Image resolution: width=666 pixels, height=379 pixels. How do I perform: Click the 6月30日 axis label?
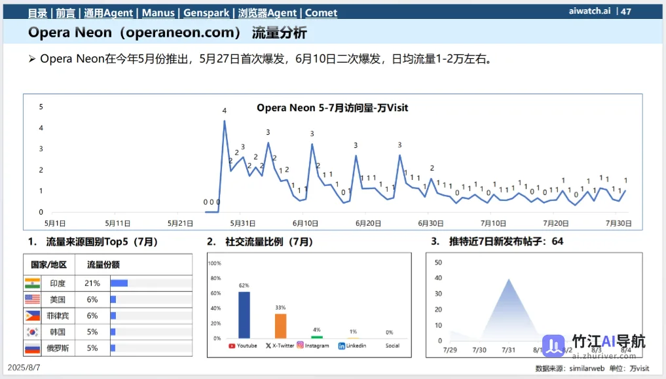click(430, 223)
